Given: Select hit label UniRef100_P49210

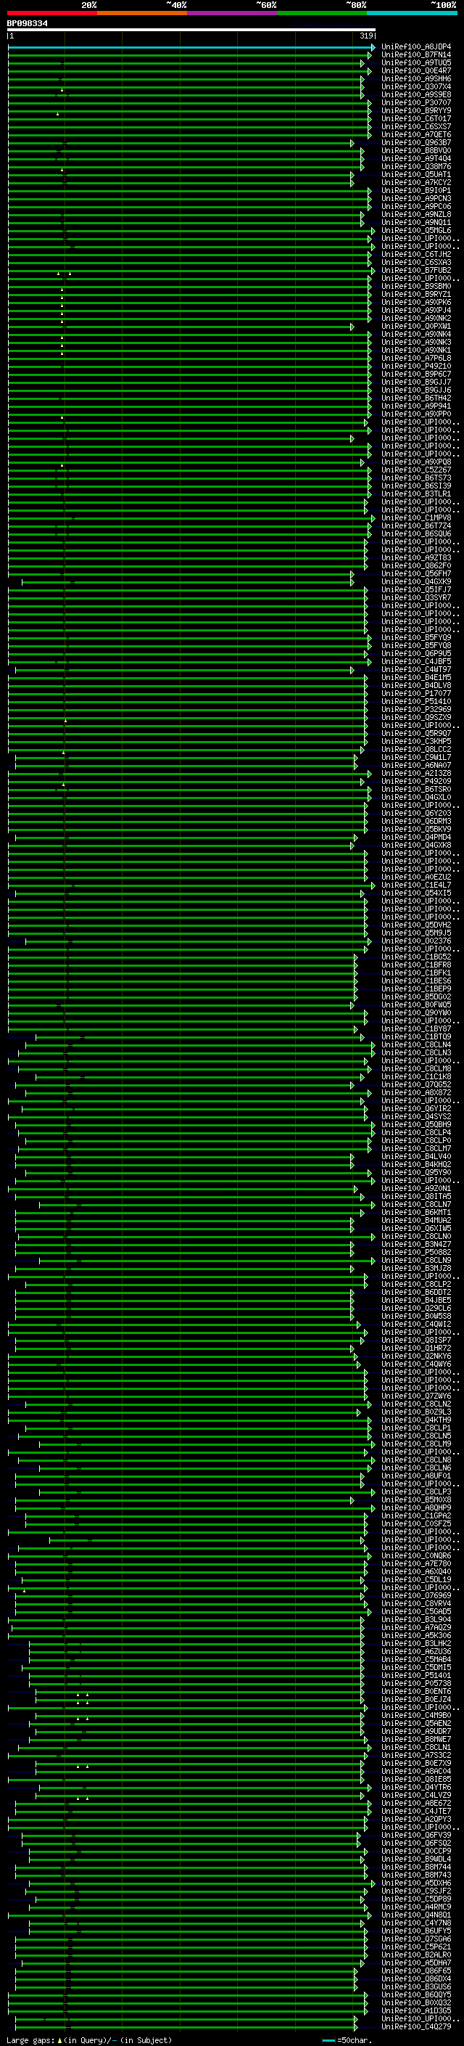Looking at the screenshot, I should pyautogui.click(x=416, y=366).
